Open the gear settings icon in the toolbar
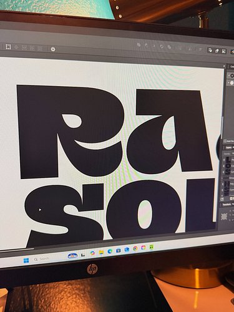 53,49
